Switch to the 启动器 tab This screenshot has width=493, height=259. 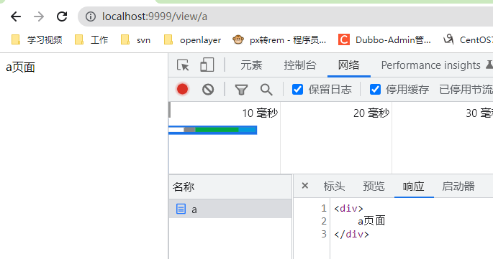point(458,187)
